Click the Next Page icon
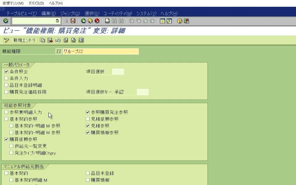The height and width of the screenshot is (185, 296). (145, 21)
